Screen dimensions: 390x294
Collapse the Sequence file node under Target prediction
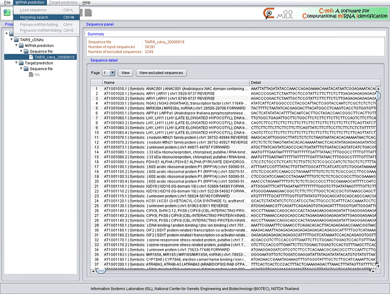[x=21, y=68]
